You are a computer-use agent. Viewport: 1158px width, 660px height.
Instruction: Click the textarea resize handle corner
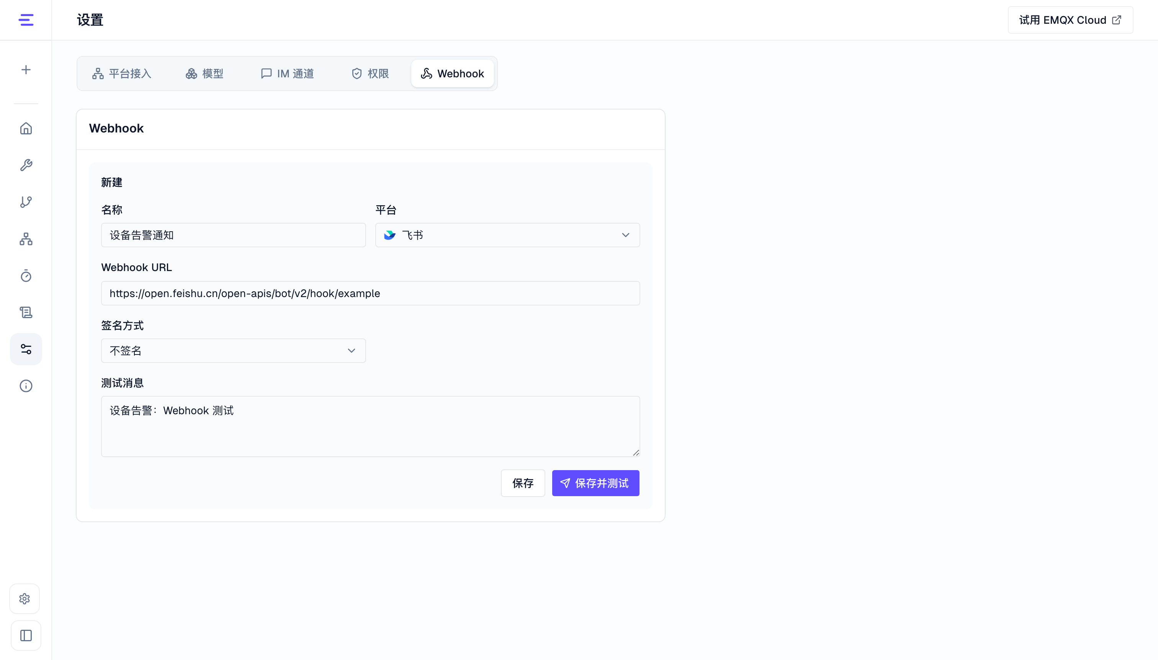[x=636, y=453]
